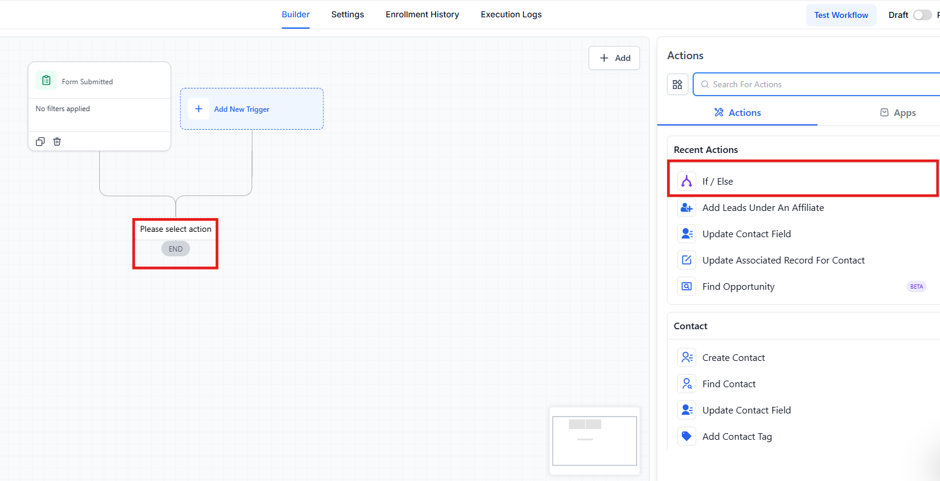Click the Form Submitted trigger icon

click(x=46, y=81)
